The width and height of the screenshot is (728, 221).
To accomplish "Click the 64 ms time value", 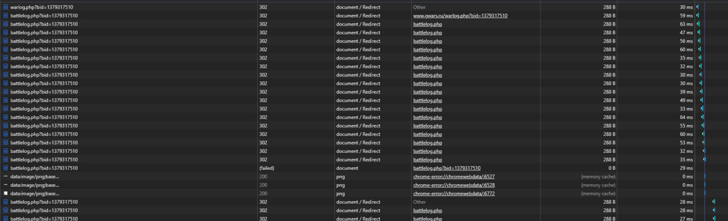I will (686, 117).
